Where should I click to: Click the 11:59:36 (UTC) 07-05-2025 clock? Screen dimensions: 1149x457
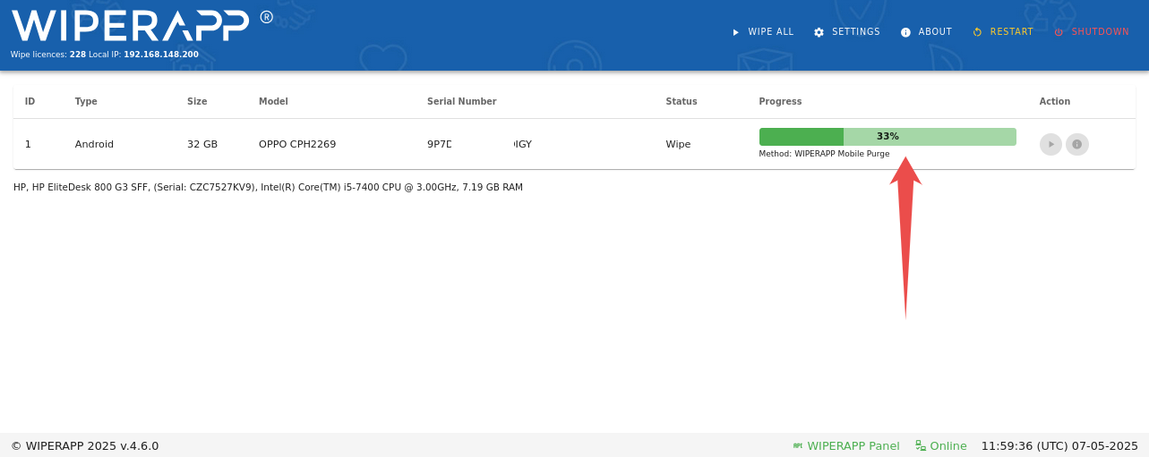[1059, 445]
